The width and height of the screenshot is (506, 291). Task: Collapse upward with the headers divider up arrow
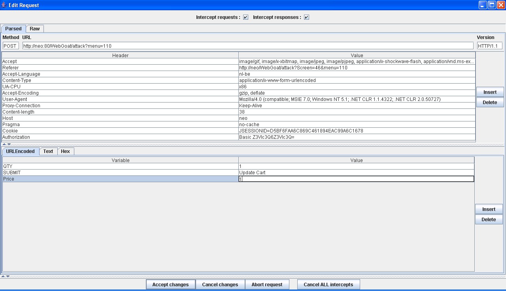point(4,144)
